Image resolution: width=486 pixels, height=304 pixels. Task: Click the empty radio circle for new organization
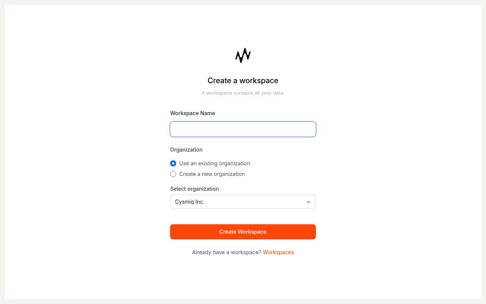coord(173,174)
